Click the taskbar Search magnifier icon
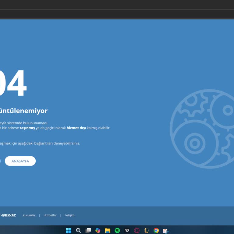 click(x=78, y=230)
